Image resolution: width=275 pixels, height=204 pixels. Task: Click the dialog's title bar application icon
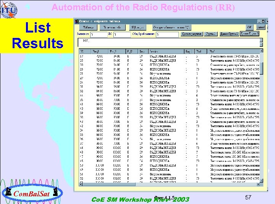(x=77, y=21)
